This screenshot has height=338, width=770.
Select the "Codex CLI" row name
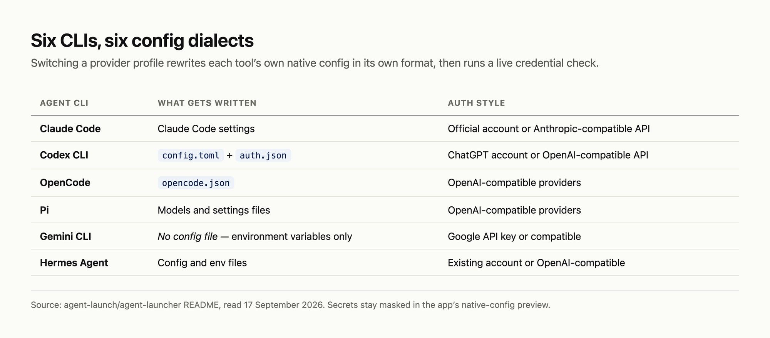click(64, 155)
